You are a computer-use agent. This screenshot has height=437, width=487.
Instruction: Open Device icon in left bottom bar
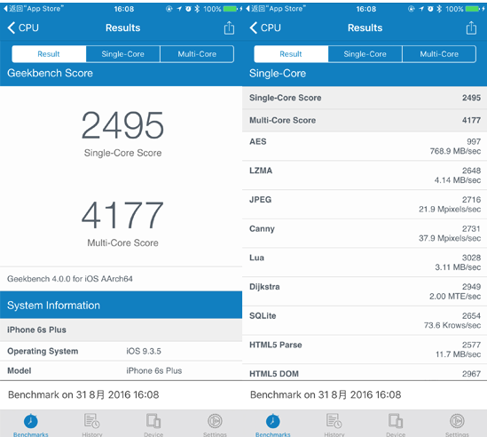[x=153, y=421]
